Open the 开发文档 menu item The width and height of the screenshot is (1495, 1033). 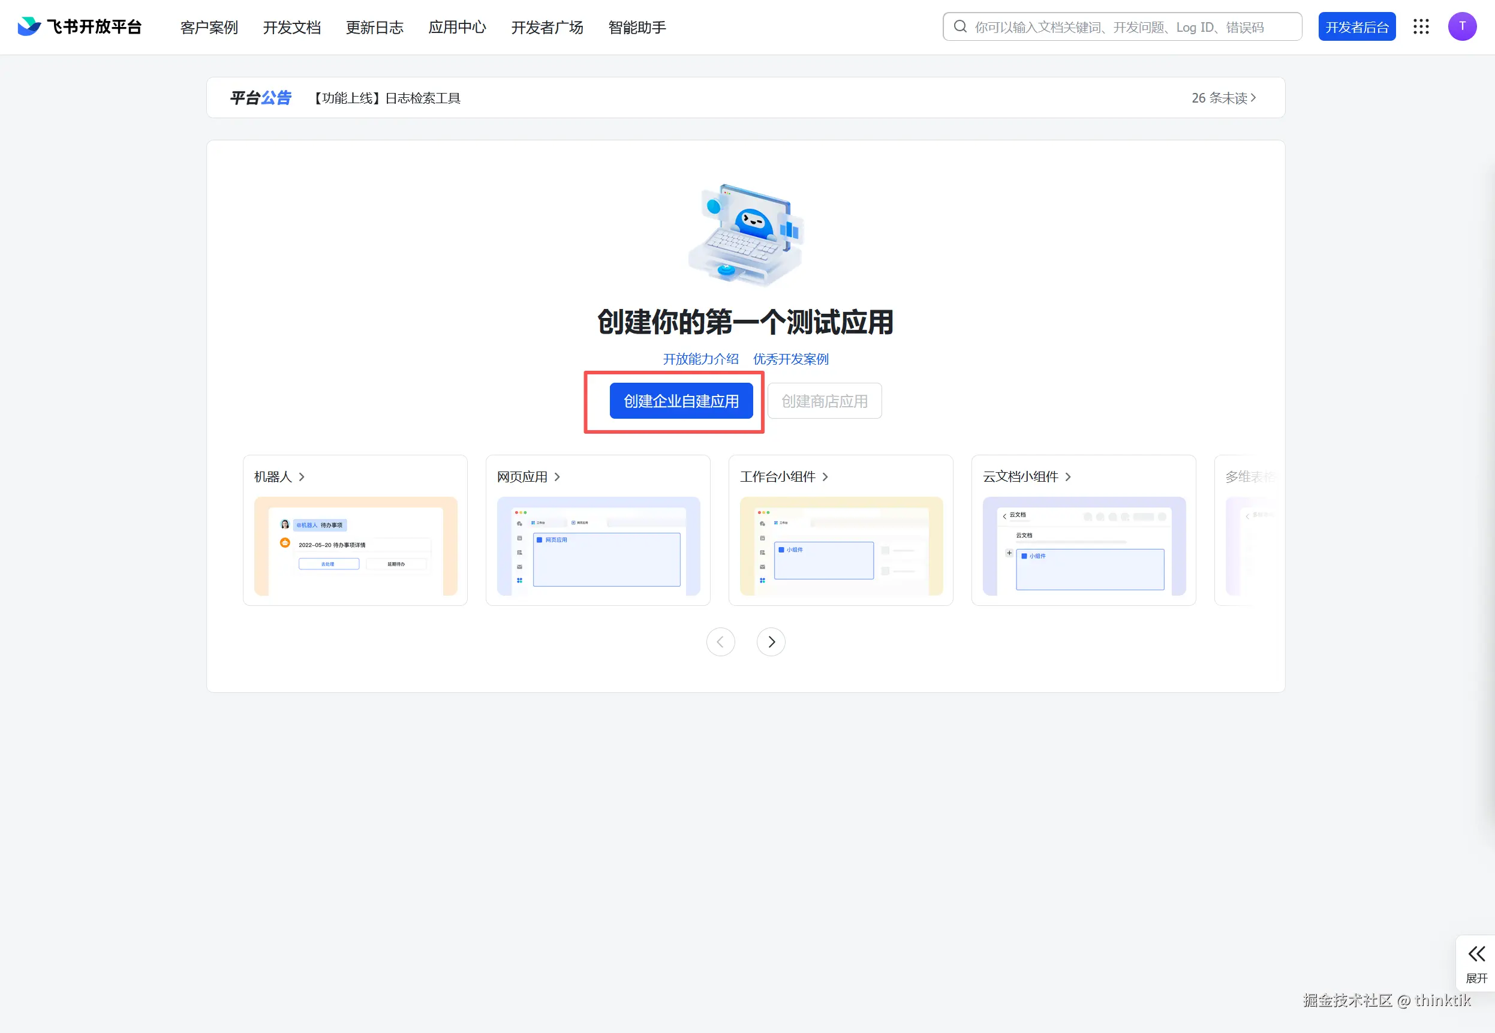[292, 27]
